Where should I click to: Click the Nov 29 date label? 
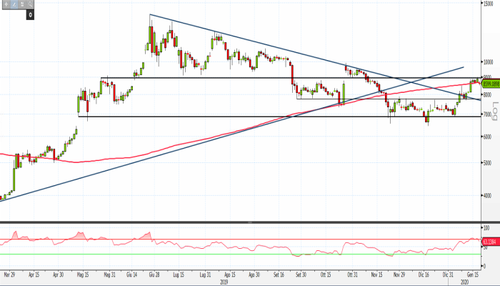coord(399,275)
